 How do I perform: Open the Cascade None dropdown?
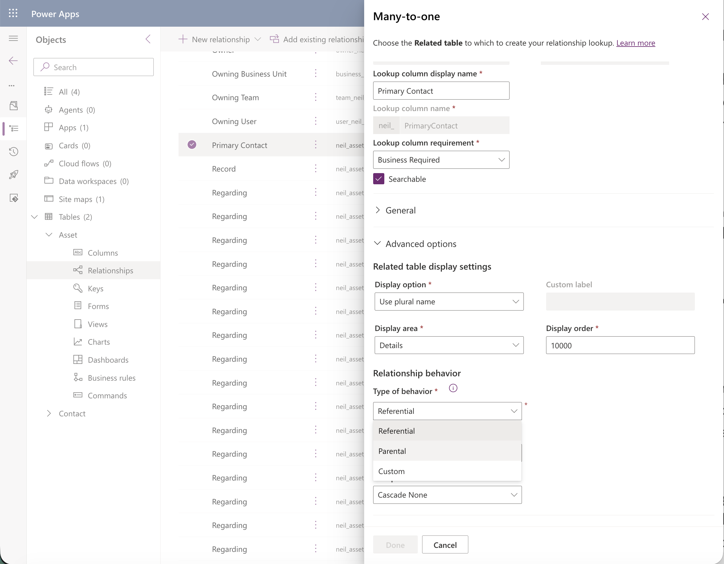[447, 495]
